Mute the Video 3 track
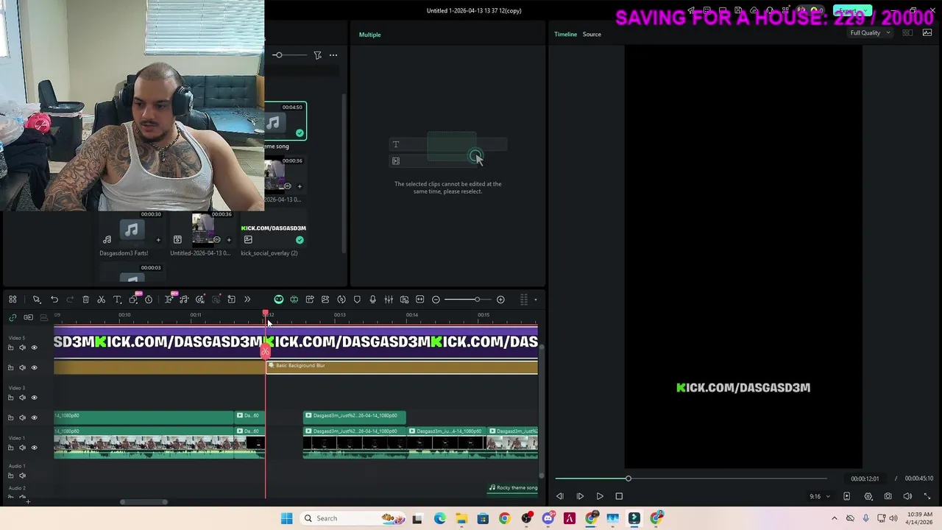Image resolution: width=942 pixels, height=530 pixels. pos(22,397)
